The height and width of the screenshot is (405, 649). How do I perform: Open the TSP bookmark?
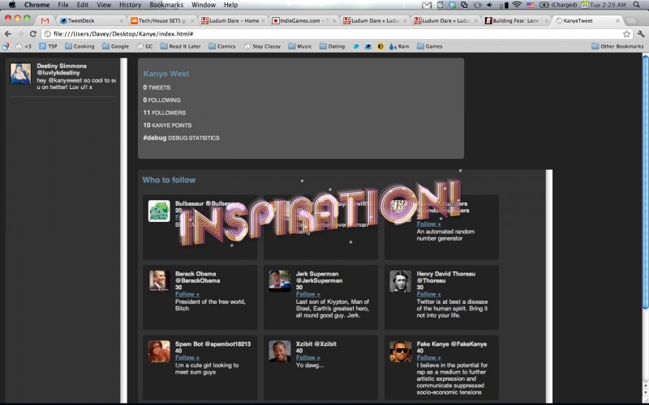click(x=48, y=46)
